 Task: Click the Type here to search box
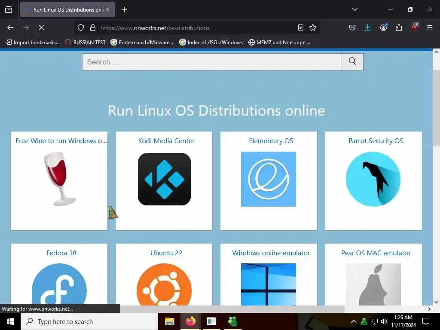(89, 321)
